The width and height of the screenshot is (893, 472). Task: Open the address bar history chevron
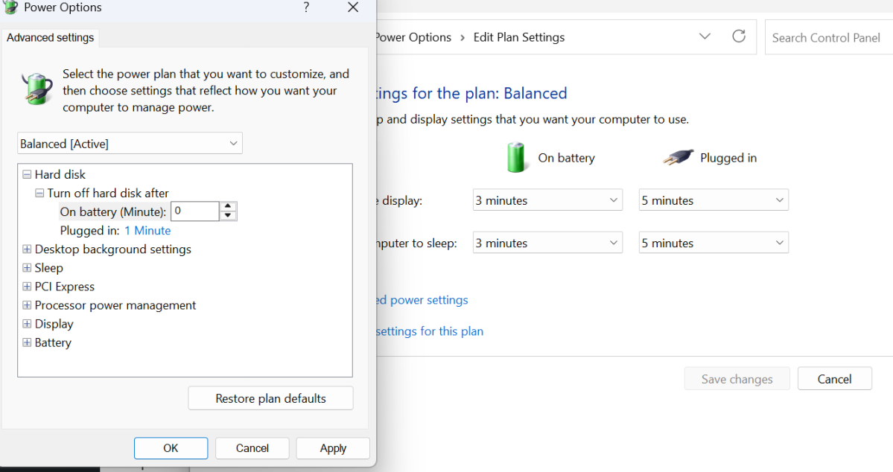[705, 36]
